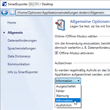The width and height of the screenshot is (110, 110).
Task: Open Datenanforderungen in the sidebar
Action: tap(22, 41)
